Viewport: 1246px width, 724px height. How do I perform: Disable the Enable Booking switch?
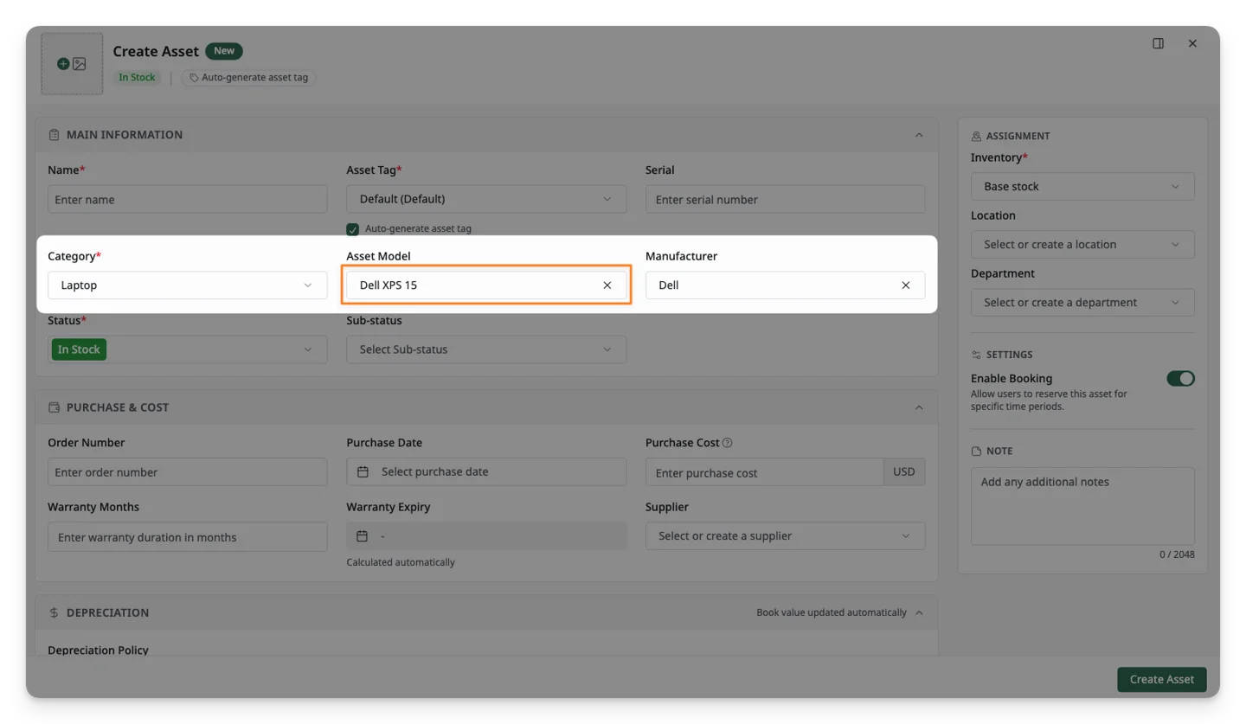1180,379
